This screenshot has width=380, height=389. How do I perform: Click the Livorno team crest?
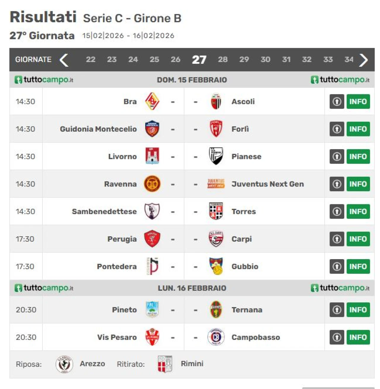[152, 156]
